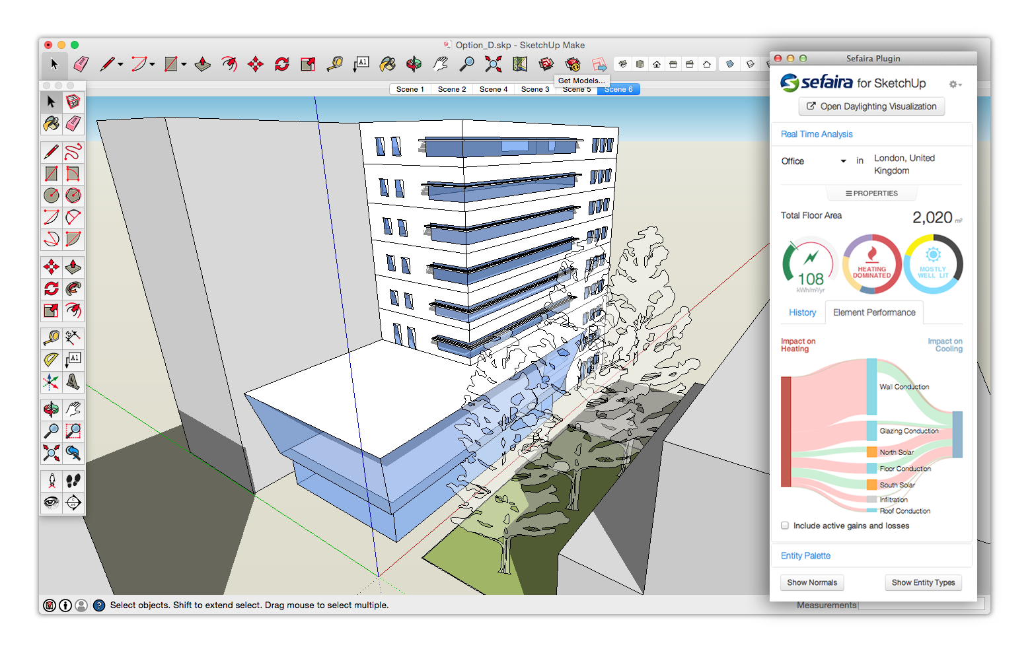The height and width of the screenshot is (655, 1030).
Task: Click the Zoom Extents tool in top toolbar
Action: [493, 64]
